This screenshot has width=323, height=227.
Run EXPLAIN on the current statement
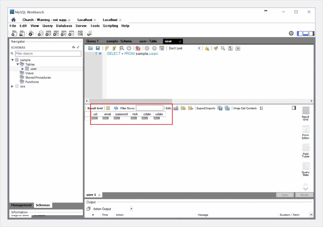click(x=122, y=48)
